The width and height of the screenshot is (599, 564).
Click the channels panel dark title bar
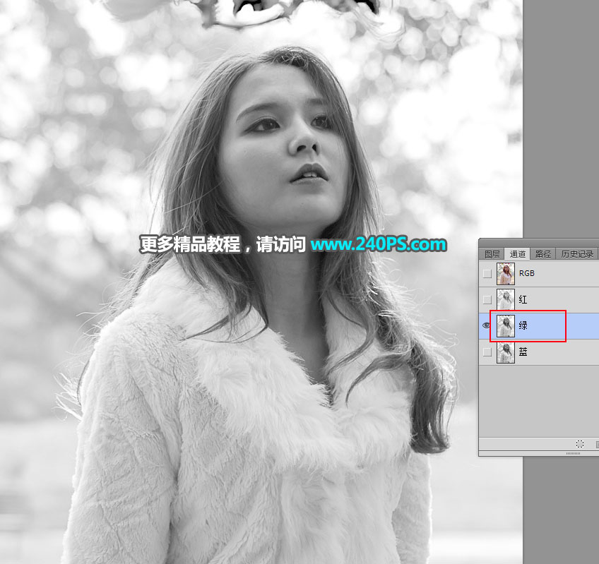pos(539,243)
